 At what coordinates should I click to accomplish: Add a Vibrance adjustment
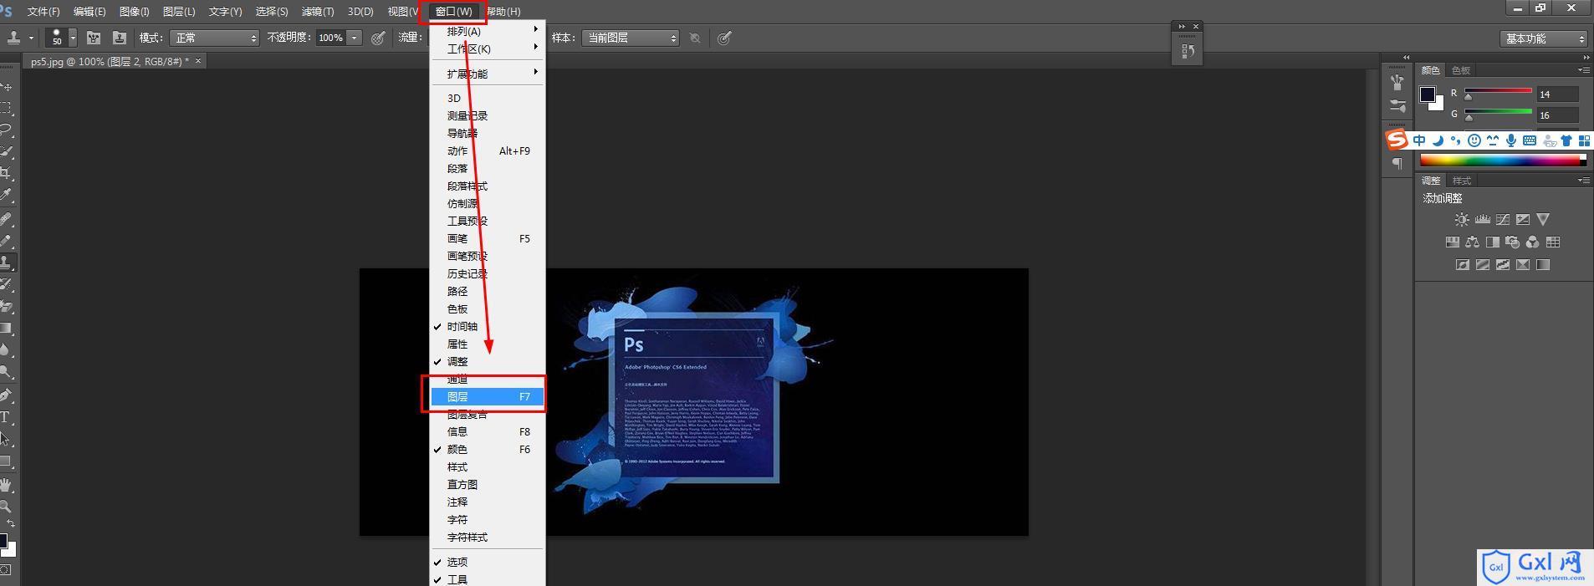coord(1543,220)
